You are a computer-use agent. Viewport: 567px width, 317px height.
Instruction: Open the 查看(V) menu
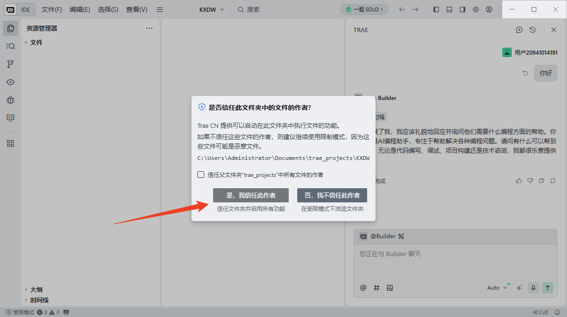[136, 9]
